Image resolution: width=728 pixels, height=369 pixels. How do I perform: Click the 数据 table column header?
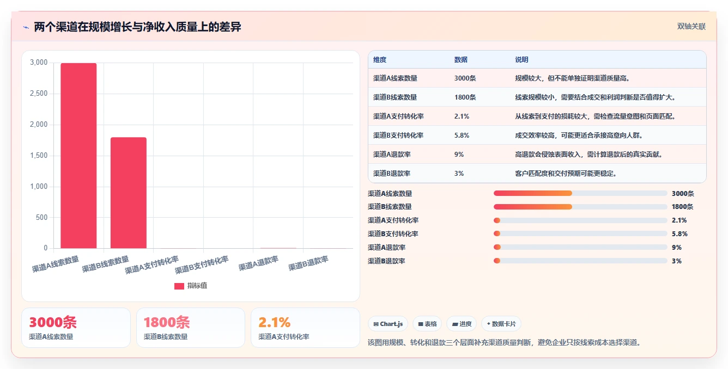(x=461, y=60)
